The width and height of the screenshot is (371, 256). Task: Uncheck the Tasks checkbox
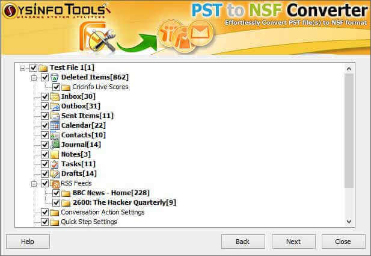pos(44,164)
